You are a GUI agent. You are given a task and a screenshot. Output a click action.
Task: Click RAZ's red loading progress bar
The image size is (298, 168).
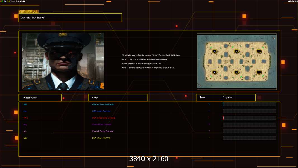click(x=249, y=118)
